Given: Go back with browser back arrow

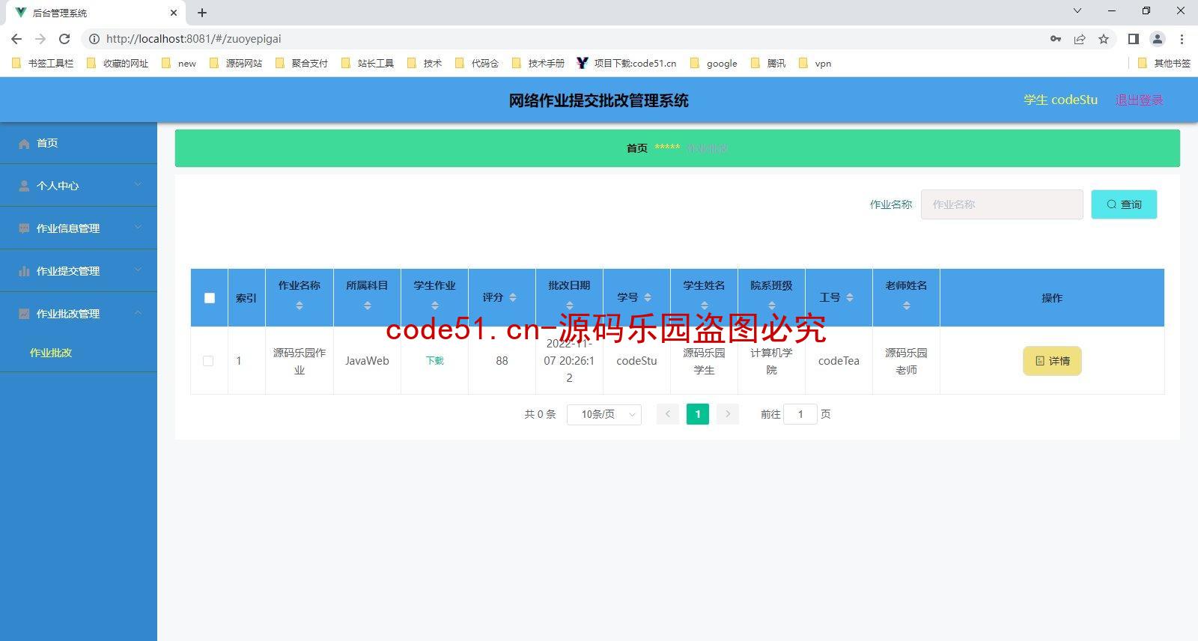Looking at the screenshot, I should 16,39.
